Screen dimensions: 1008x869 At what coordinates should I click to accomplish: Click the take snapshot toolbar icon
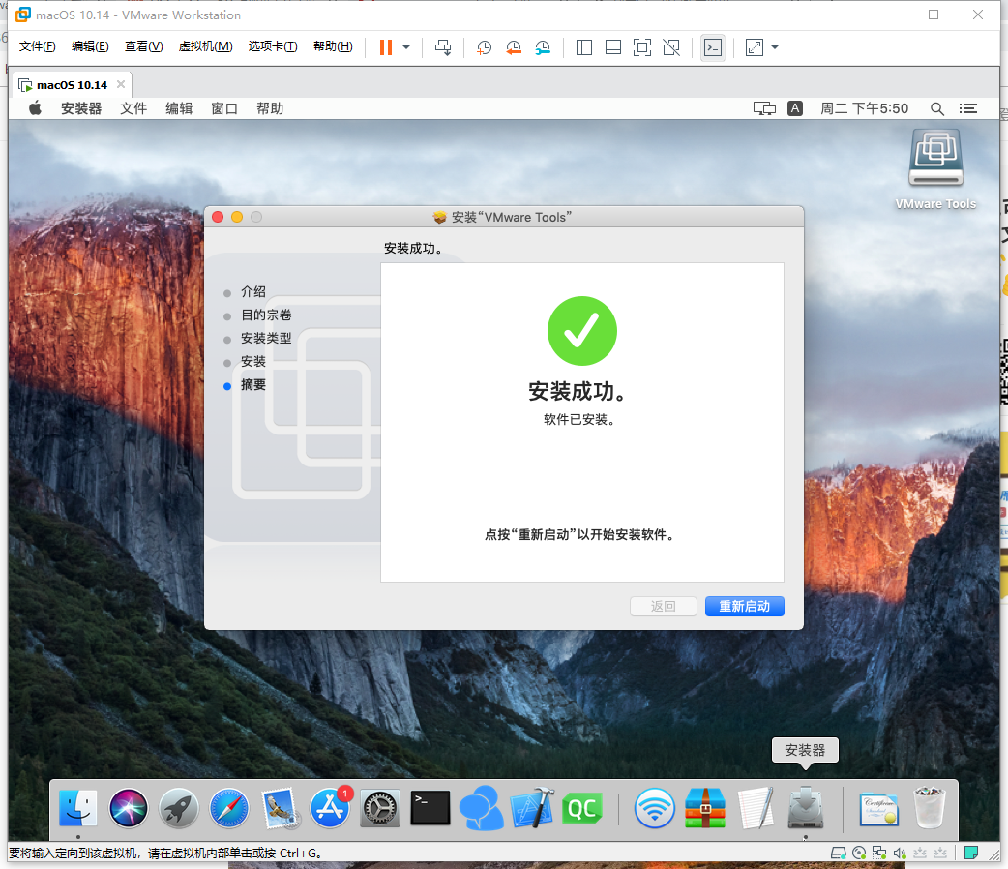(x=484, y=46)
